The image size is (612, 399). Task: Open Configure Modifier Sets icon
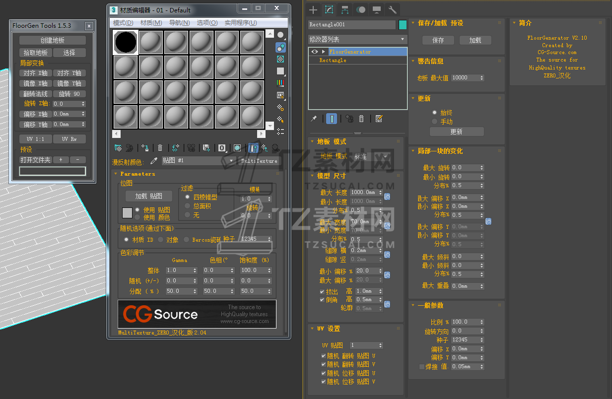pyautogui.click(x=379, y=119)
